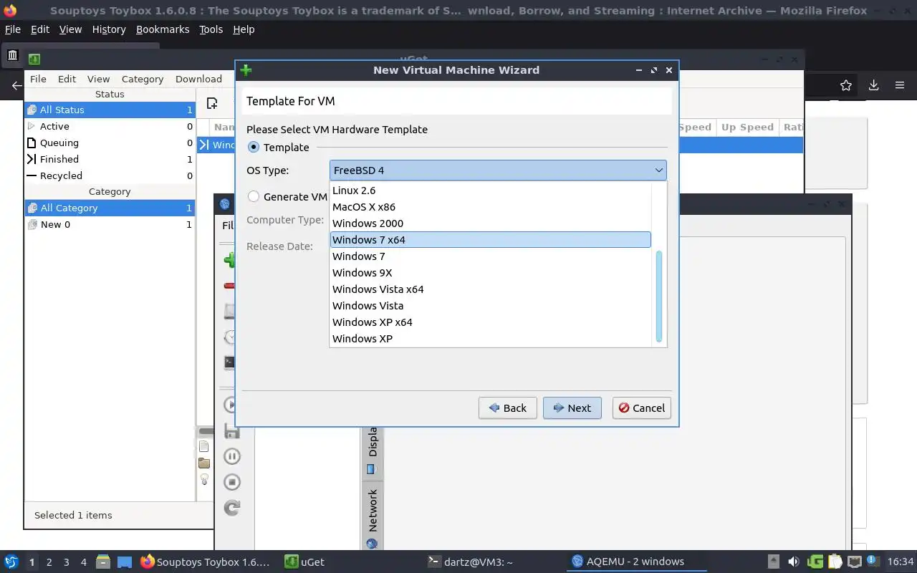Click AQEMU save VM floppy icon
This screenshot has height=573, width=917.
[231, 430]
